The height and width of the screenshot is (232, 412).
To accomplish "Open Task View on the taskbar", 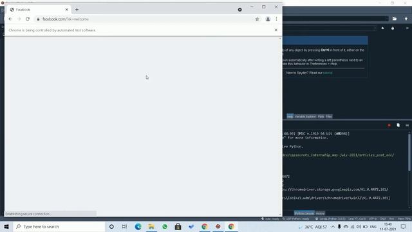I will [x=124, y=226].
